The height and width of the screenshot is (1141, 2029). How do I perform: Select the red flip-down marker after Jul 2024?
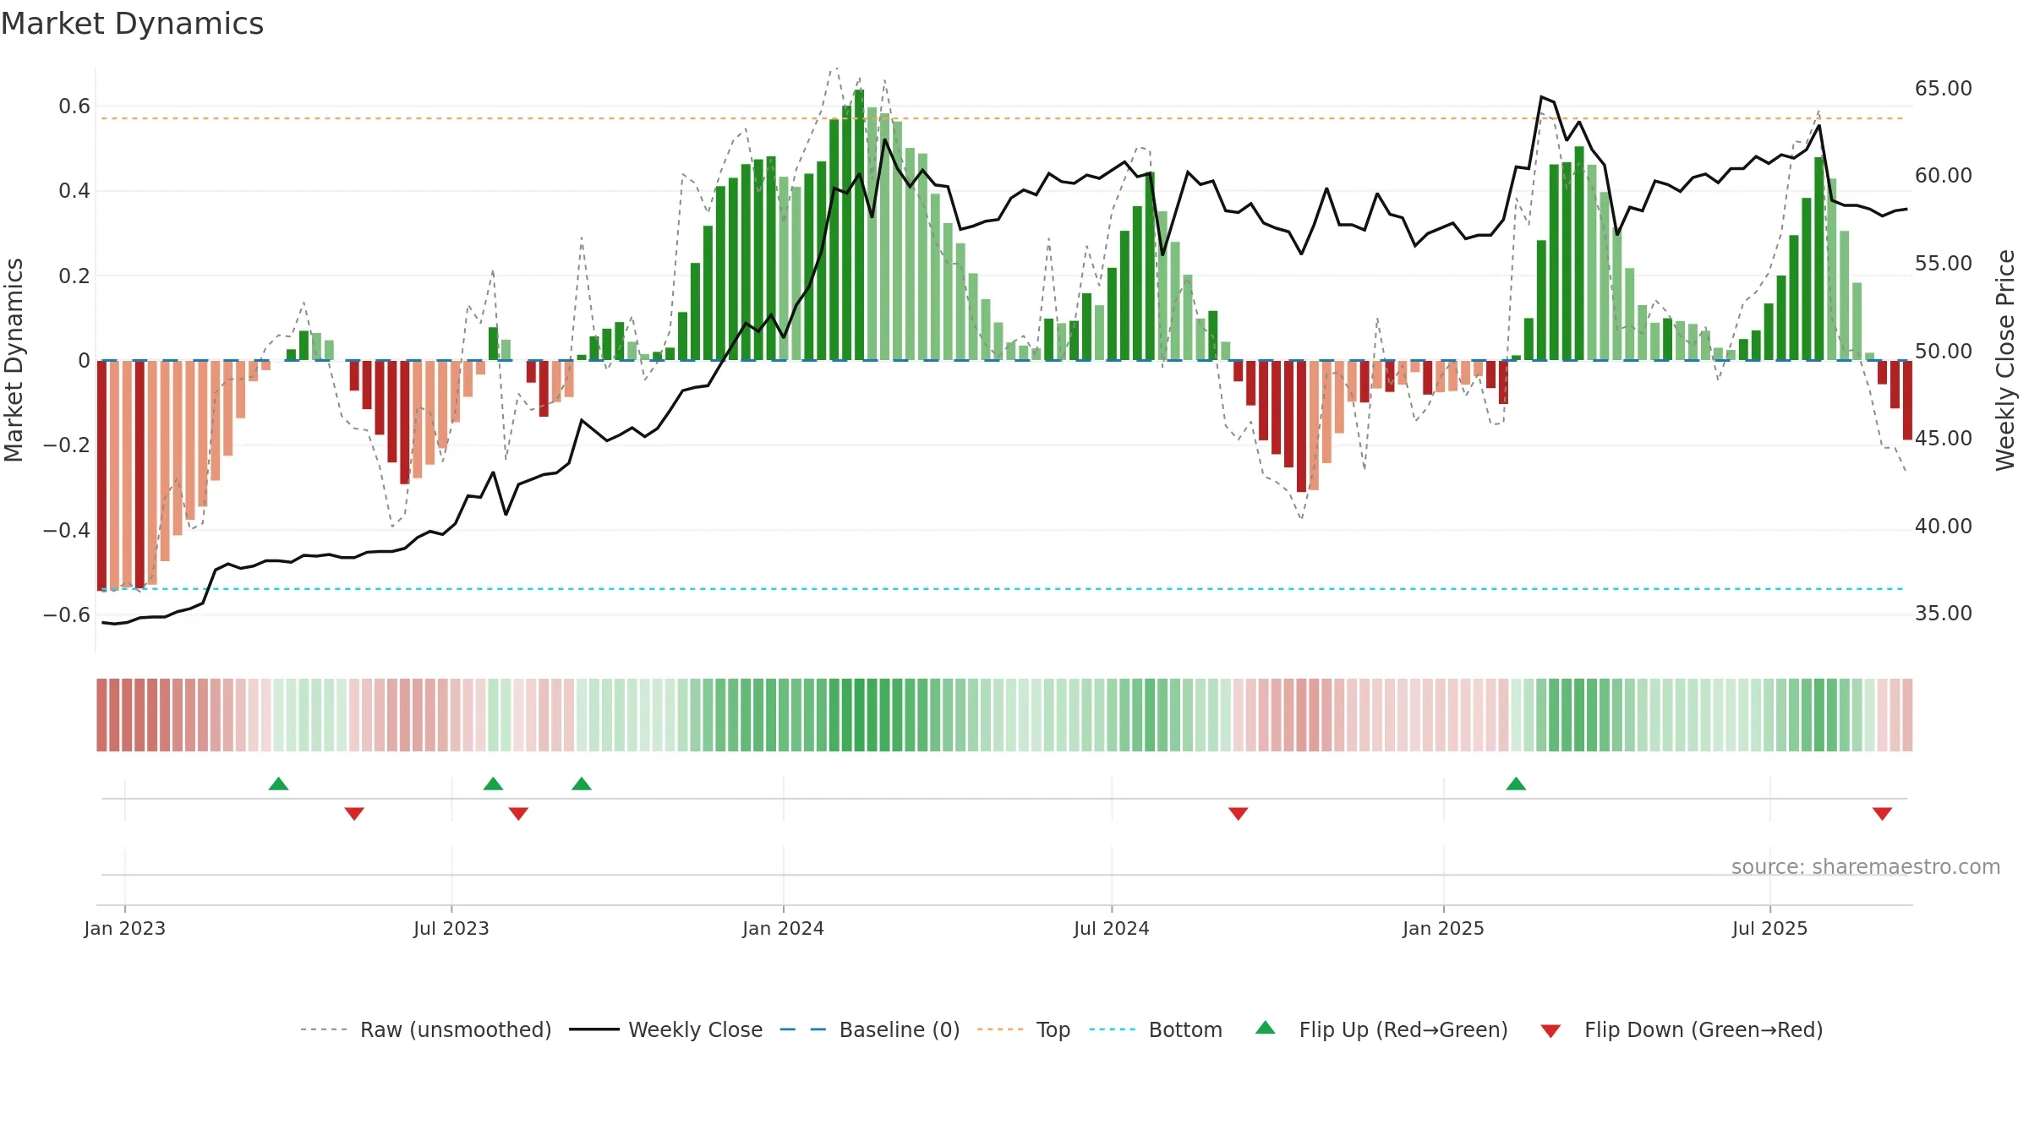(x=1238, y=814)
